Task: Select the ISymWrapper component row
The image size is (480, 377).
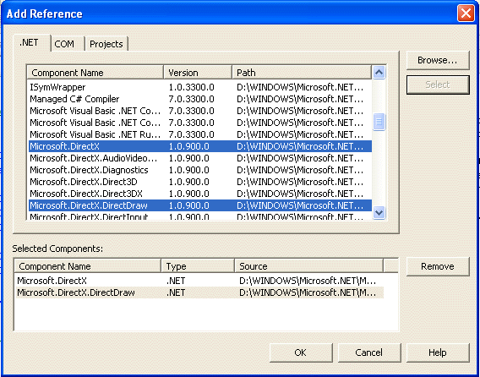Action: click(200, 87)
